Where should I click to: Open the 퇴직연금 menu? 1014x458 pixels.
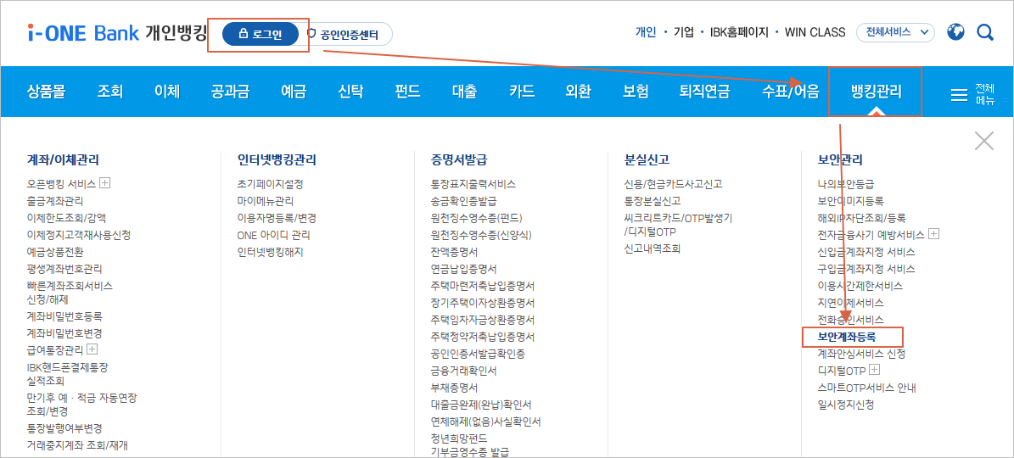[x=705, y=92]
